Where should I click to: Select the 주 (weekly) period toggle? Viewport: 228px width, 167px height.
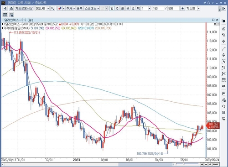pos(117,8)
